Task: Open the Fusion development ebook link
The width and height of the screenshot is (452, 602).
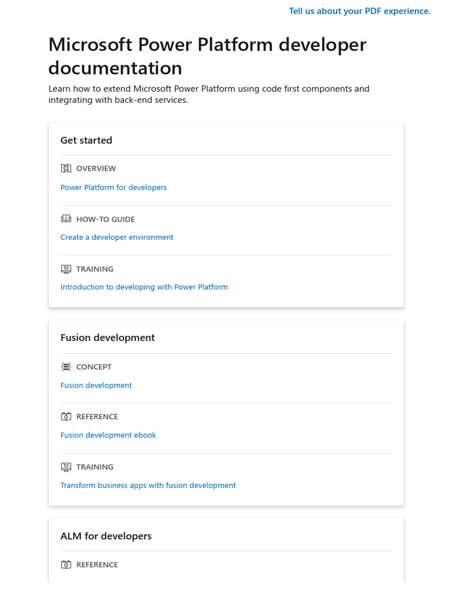Action: point(108,436)
